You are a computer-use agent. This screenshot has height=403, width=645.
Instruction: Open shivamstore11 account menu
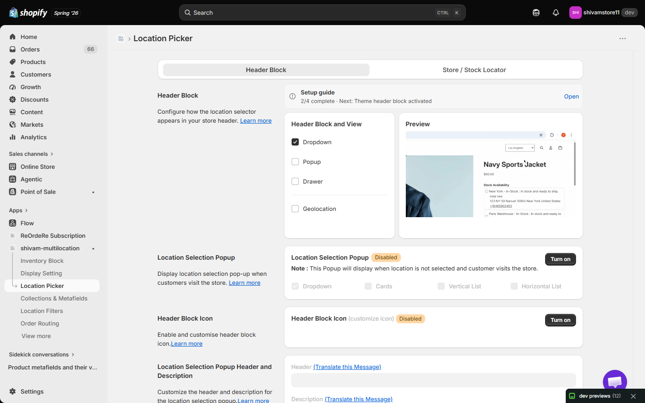pos(603,13)
